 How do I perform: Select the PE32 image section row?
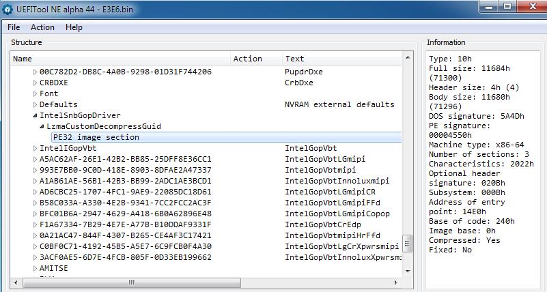pos(226,137)
